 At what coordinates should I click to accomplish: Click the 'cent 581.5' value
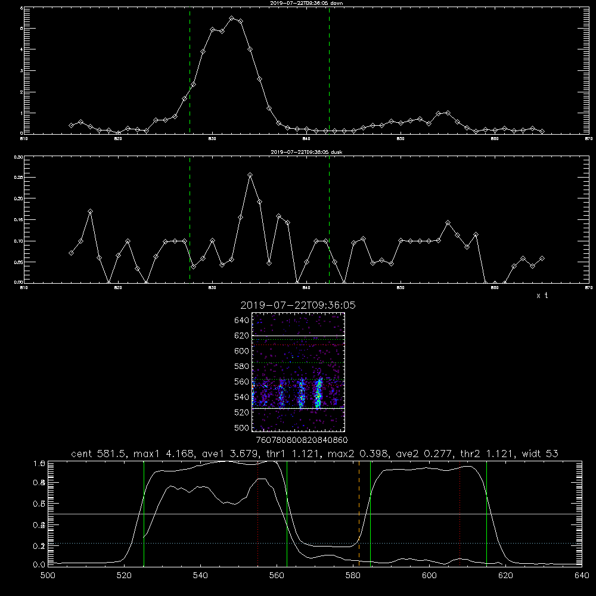(x=100, y=454)
